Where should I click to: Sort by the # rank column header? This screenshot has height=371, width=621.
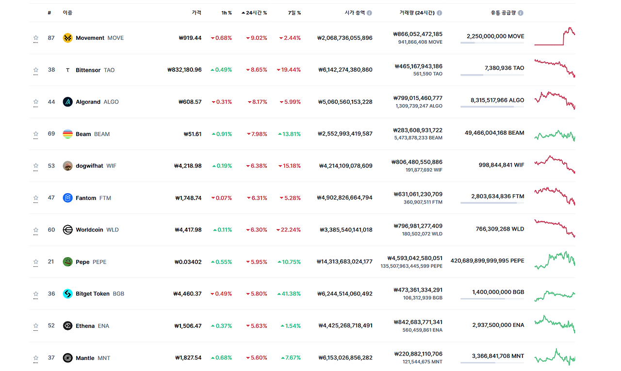coord(49,13)
